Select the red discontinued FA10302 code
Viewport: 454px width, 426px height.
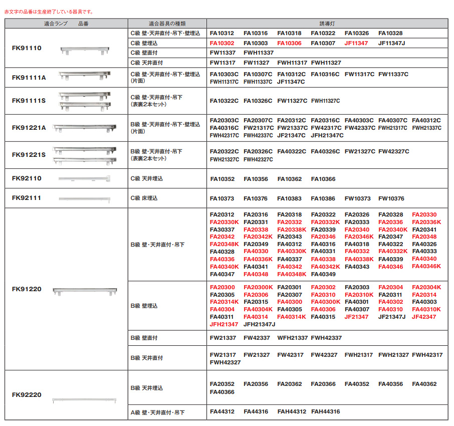click(x=222, y=43)
